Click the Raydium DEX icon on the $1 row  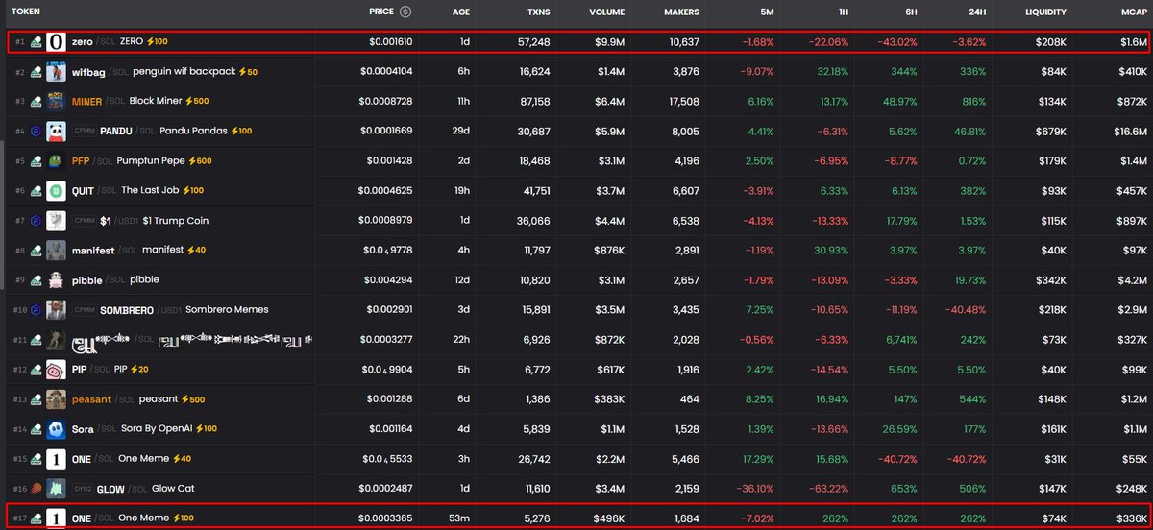(36, 221)
